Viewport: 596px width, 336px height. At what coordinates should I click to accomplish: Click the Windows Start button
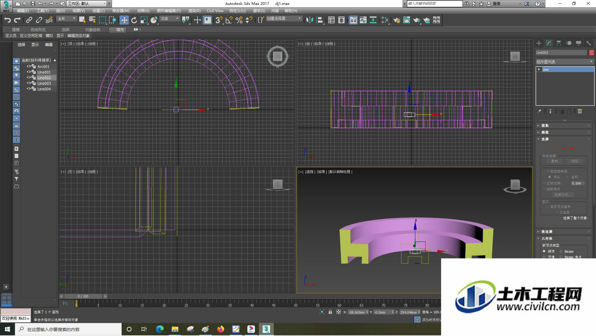click(7, 329)
